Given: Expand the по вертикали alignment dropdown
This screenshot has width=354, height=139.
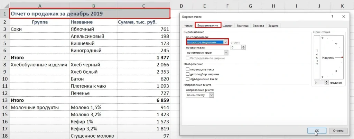Looking at the screenshot, I should tap(226, 53).
